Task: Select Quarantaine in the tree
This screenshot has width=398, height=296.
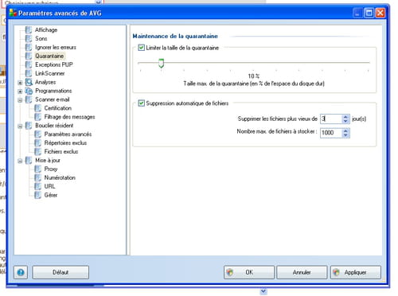Action: (49, 56)
